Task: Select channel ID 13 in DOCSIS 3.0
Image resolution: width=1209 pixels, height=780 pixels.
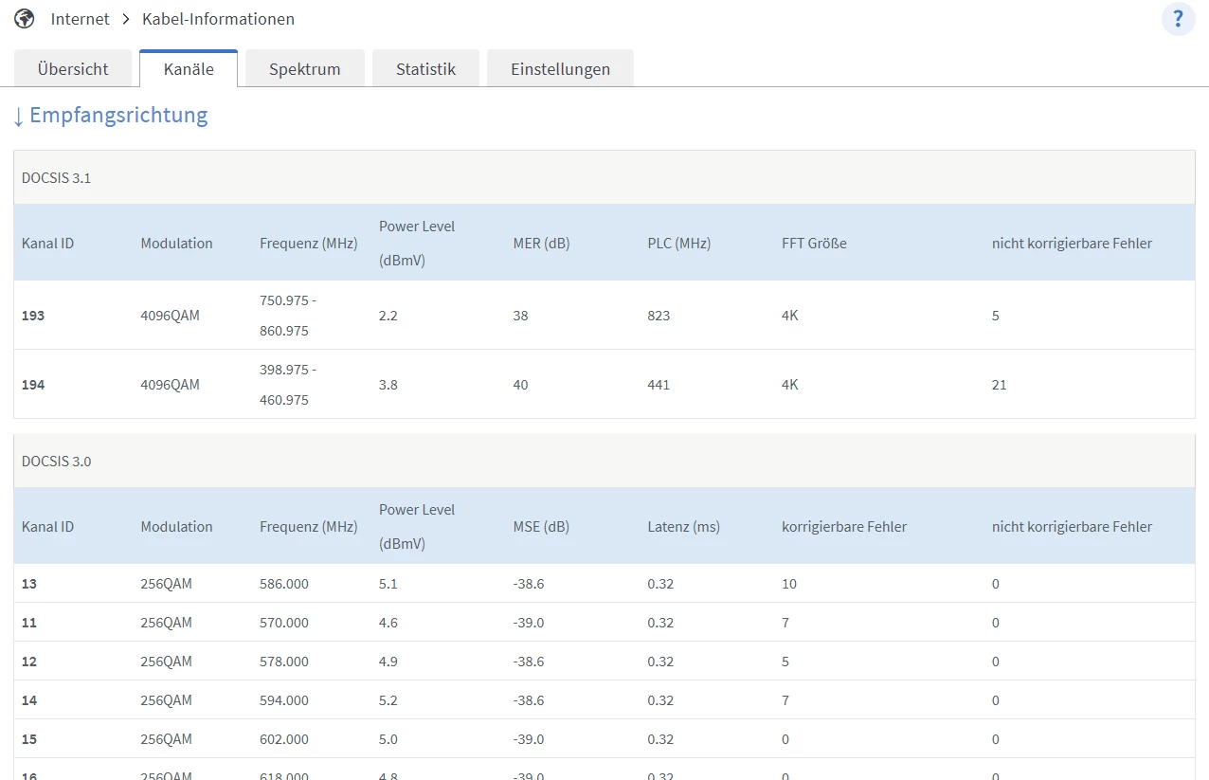Action: [29, 584]
